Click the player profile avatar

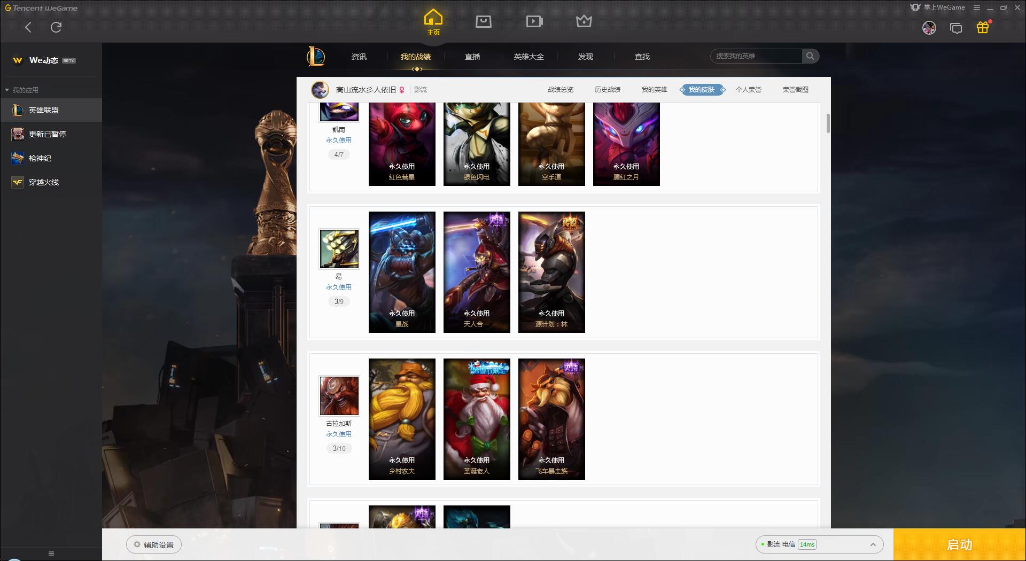tap(320, 90)
